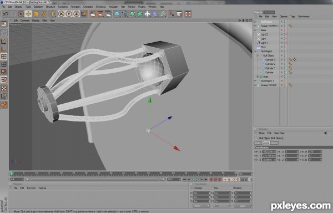The height and width of the screenshot is (213, 333).
Task: Expand the Sweep NURBS.1 tree item
Action: (255, 26)
